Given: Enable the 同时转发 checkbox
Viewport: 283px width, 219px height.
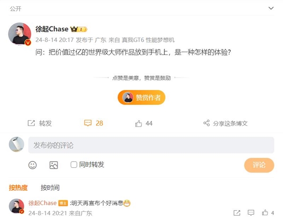Looking at the screenshot, I should [x=74, y=164].
